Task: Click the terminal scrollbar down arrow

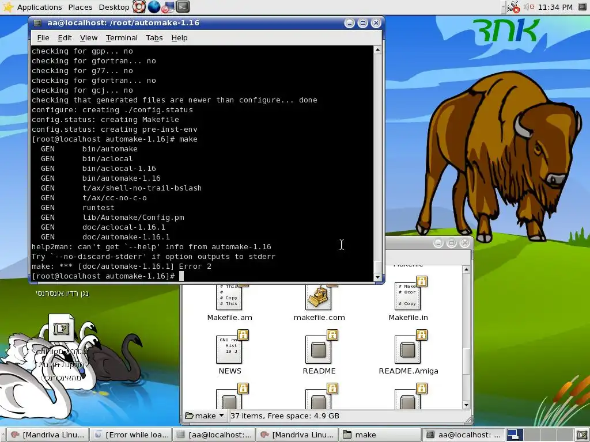Action: [x=378, y=277]
